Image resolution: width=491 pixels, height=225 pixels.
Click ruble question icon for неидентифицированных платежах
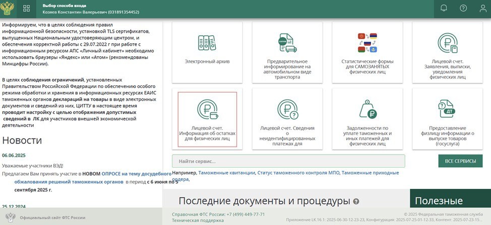(287, 109)
